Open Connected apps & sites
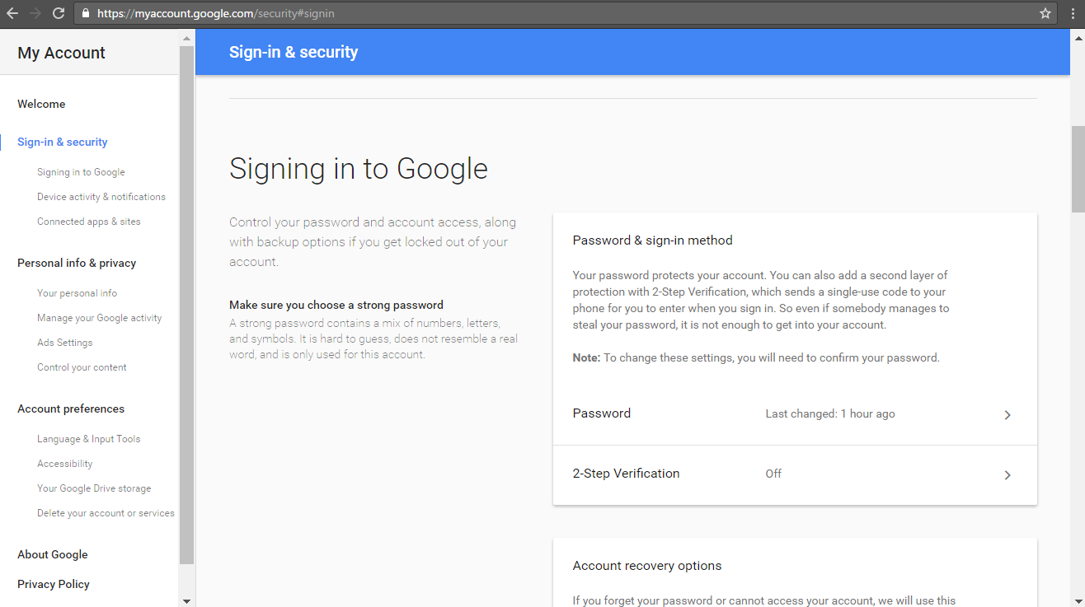The height and width of the screenshot is (607, 1085). (x=89, y=222)
